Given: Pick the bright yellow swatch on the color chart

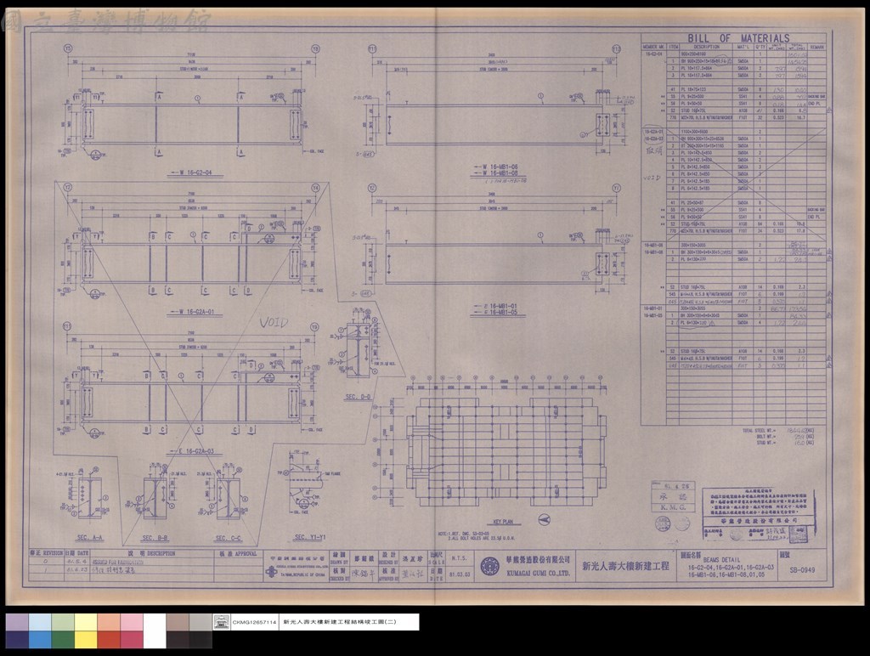Looking at the screenshot, I should pos(86,640).
